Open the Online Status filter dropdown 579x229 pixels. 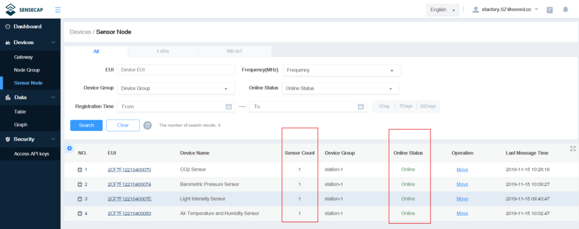(x=341, y=88)
